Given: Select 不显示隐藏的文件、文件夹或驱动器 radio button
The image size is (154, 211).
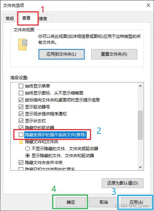Looking at the screenshot, I should [x=27, y=149].
